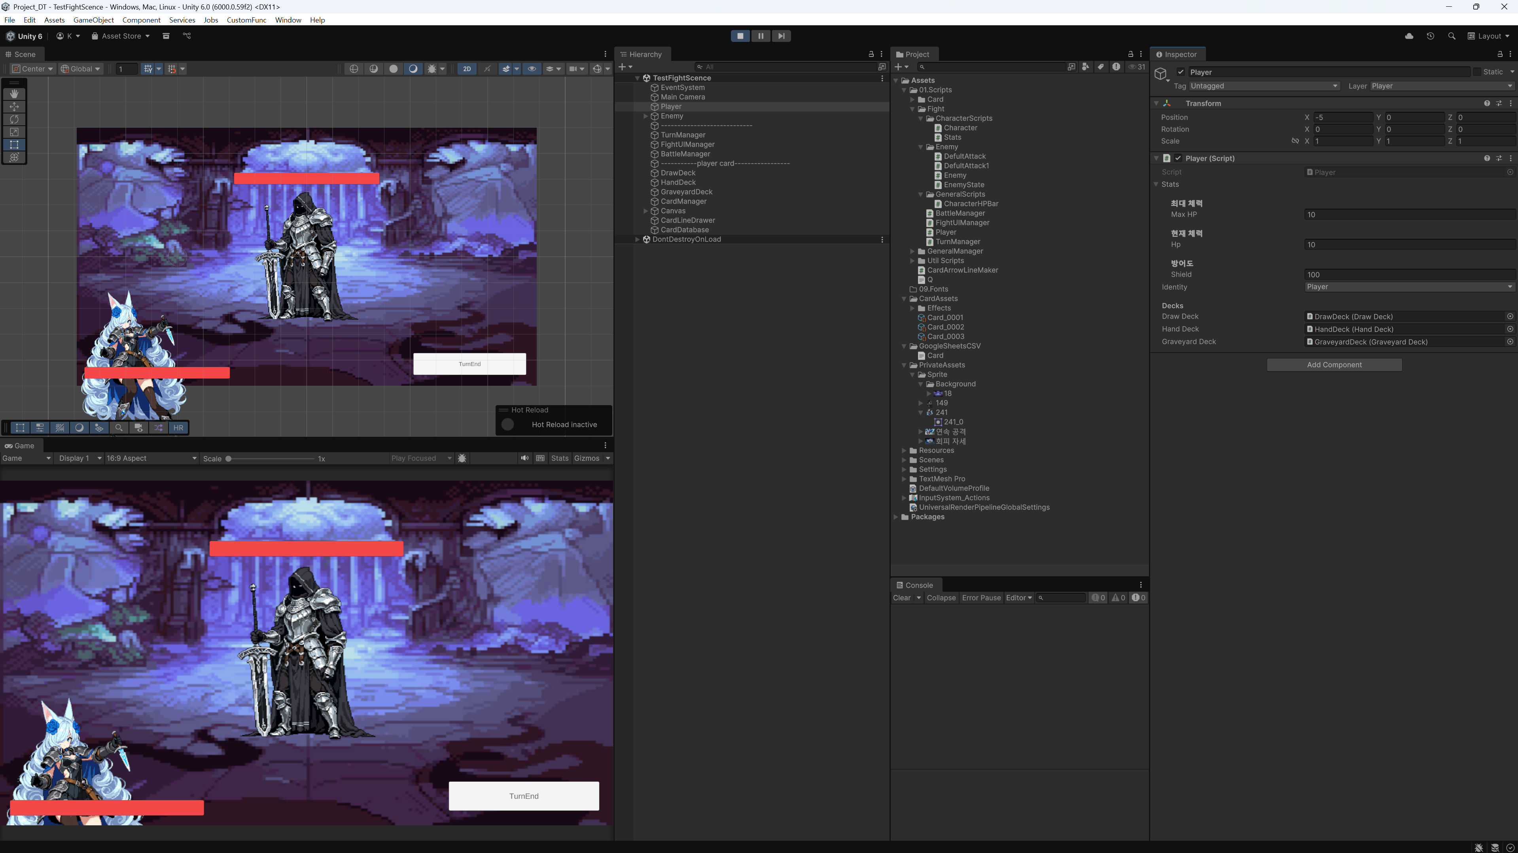This screenshot has width=1518, height=853.
Task: Click the Max HP input field
Action: [x=1408, y=214]
